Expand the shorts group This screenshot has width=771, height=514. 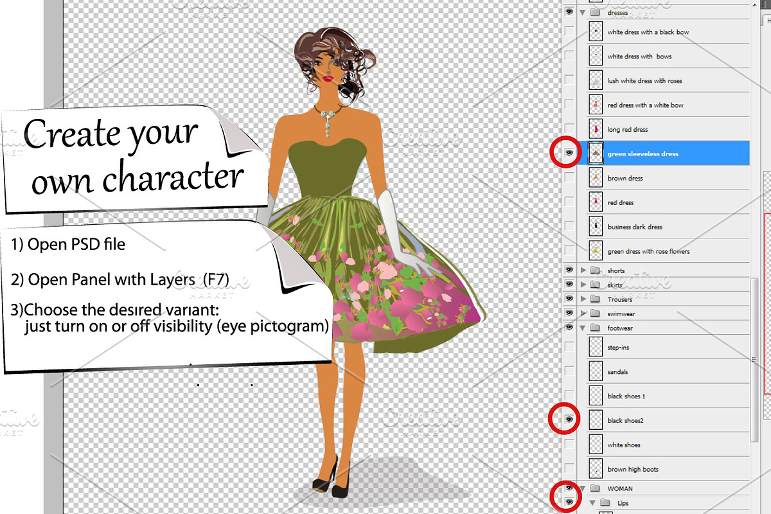click(583, 270)
